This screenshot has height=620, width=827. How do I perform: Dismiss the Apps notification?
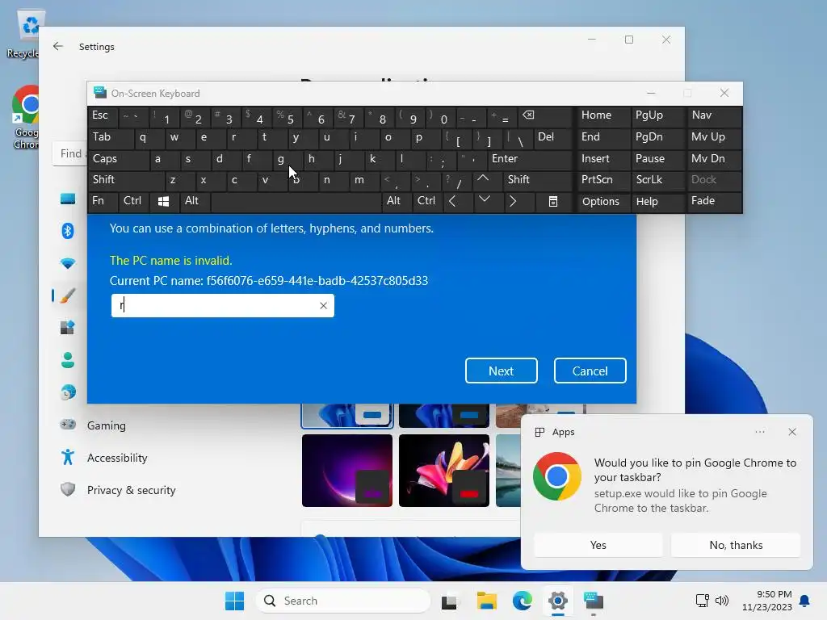pos(792,432)
